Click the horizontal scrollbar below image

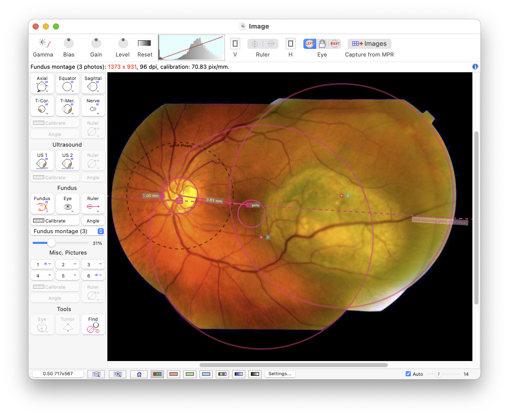click(294, 365)
